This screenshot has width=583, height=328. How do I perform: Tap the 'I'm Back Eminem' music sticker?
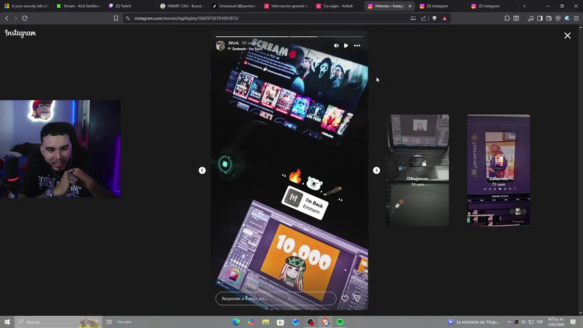coord(305,202)
